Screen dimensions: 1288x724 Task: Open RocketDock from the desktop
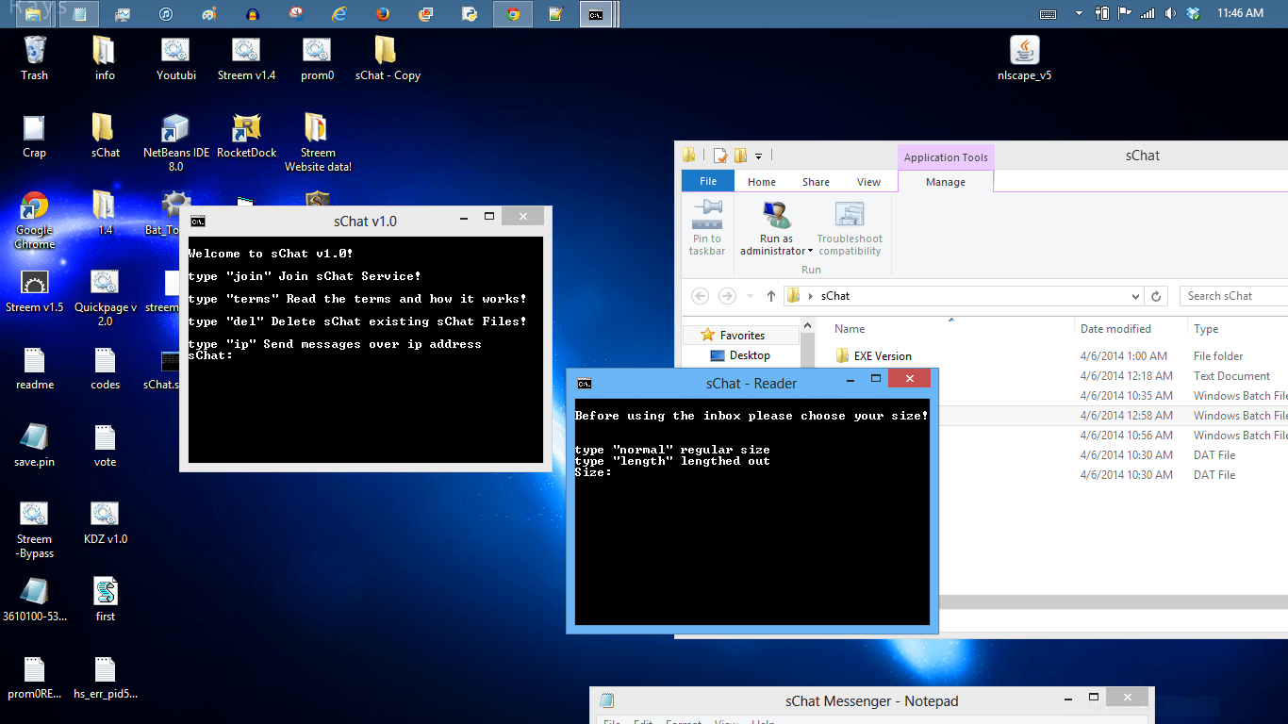(x=246, y=129)
